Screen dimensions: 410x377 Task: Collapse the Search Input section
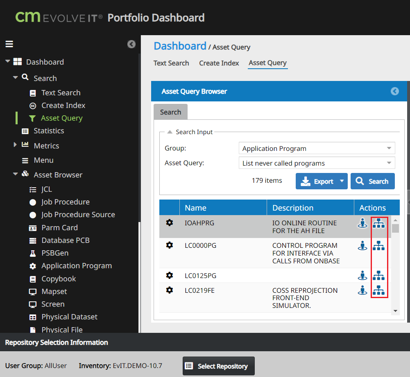(x=170, y=132)
